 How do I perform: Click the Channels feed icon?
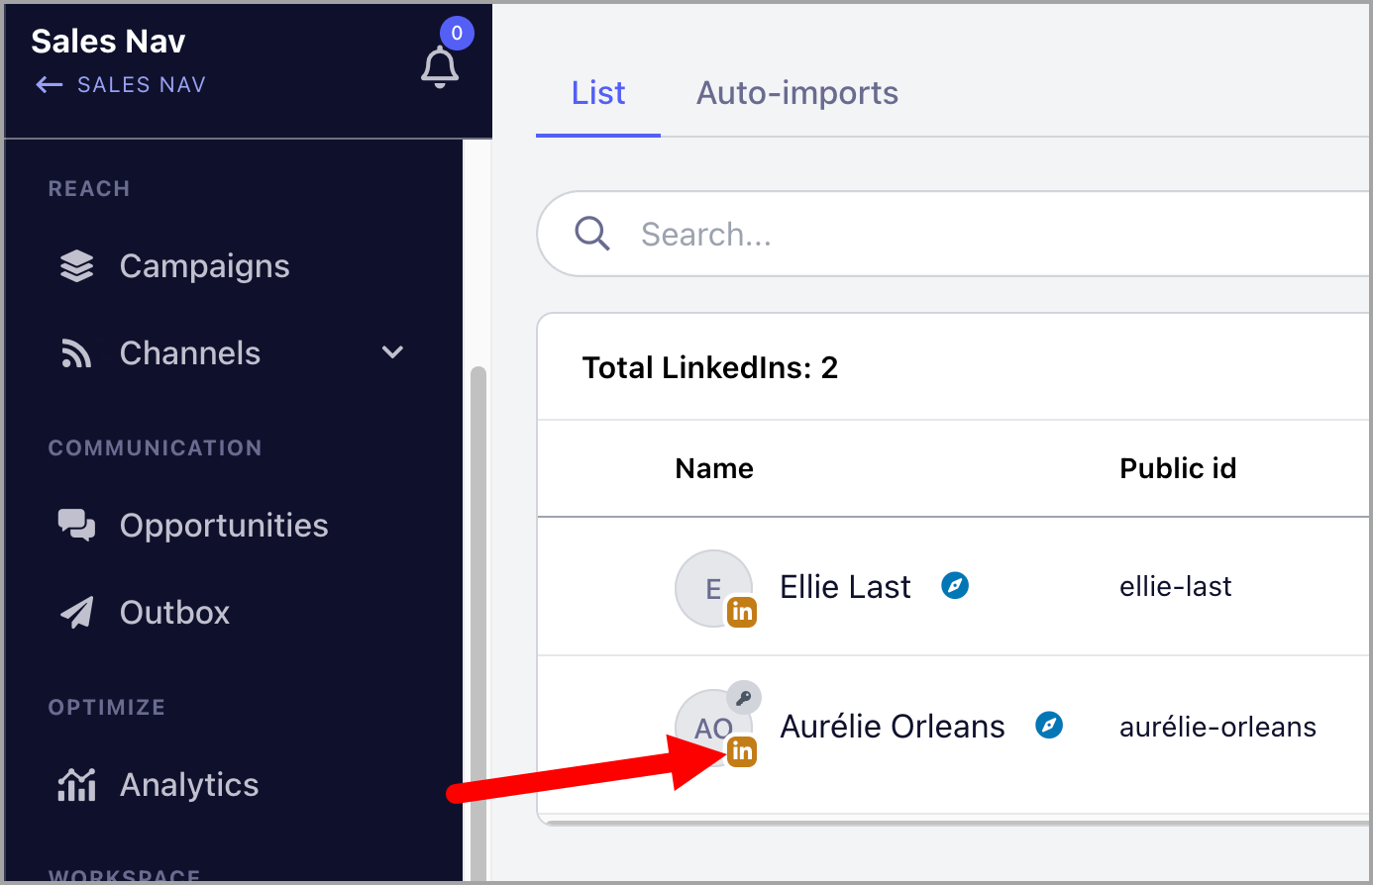point(76,353)
